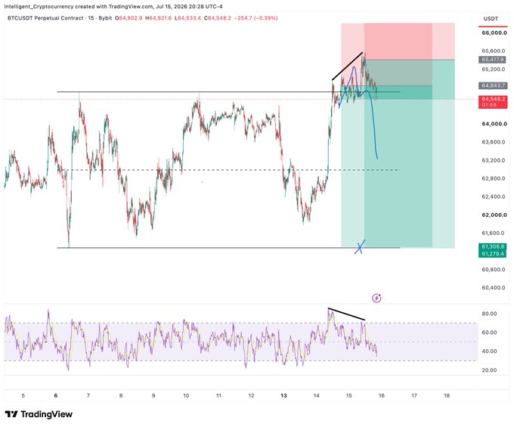The height and width of the screenshot is (427, 514).
Task: Click the TradingView logo at bottom left
Action: [39, 414]
